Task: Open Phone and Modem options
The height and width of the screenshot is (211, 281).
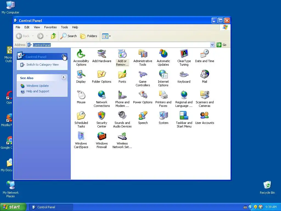Action: click(122, 99)
